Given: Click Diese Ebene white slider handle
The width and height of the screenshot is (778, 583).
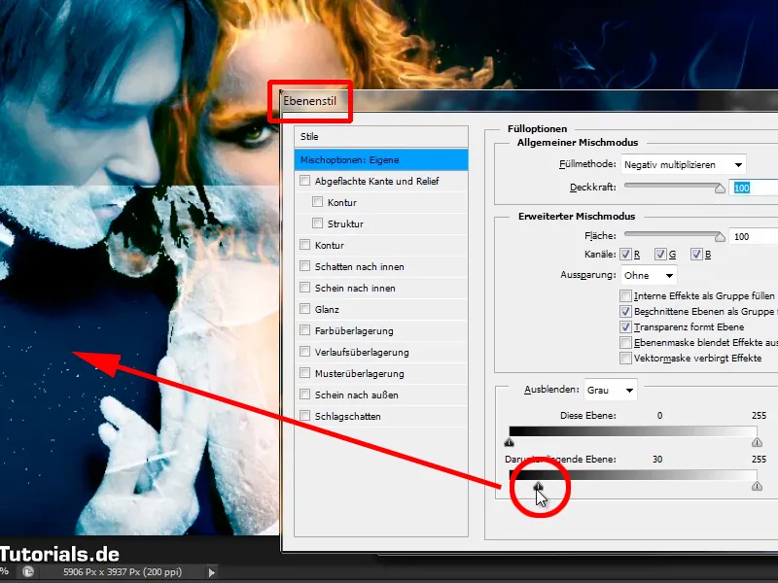Looking at the screenshot, I should 757,442.
